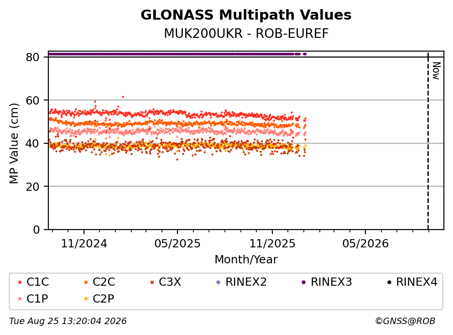Click the 05/2025 x-axis tick label
Screen dimensions: 453x335
click(177, 243)
